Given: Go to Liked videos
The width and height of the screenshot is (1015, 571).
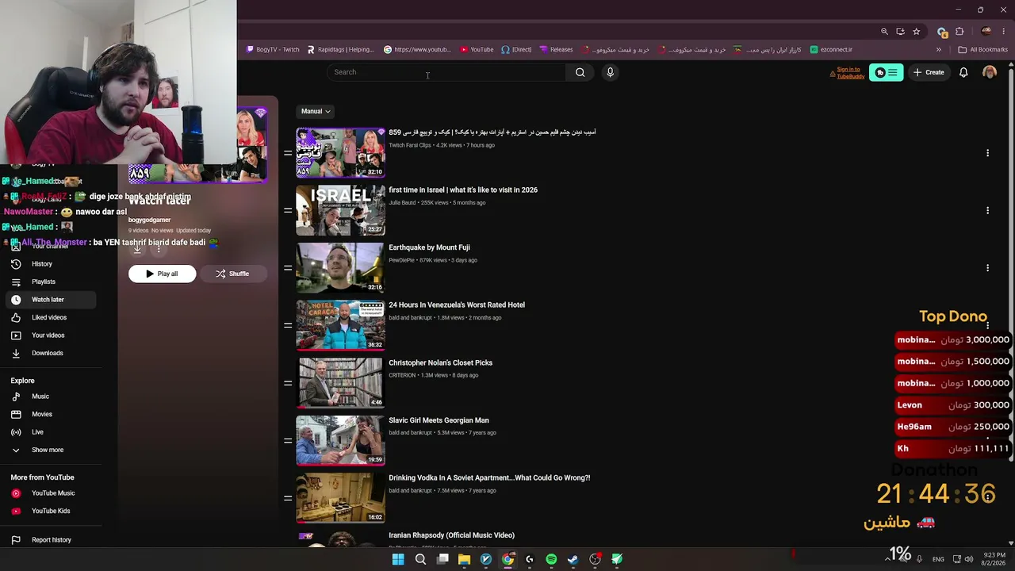Looking at the screenshot, I should (49, 317).
